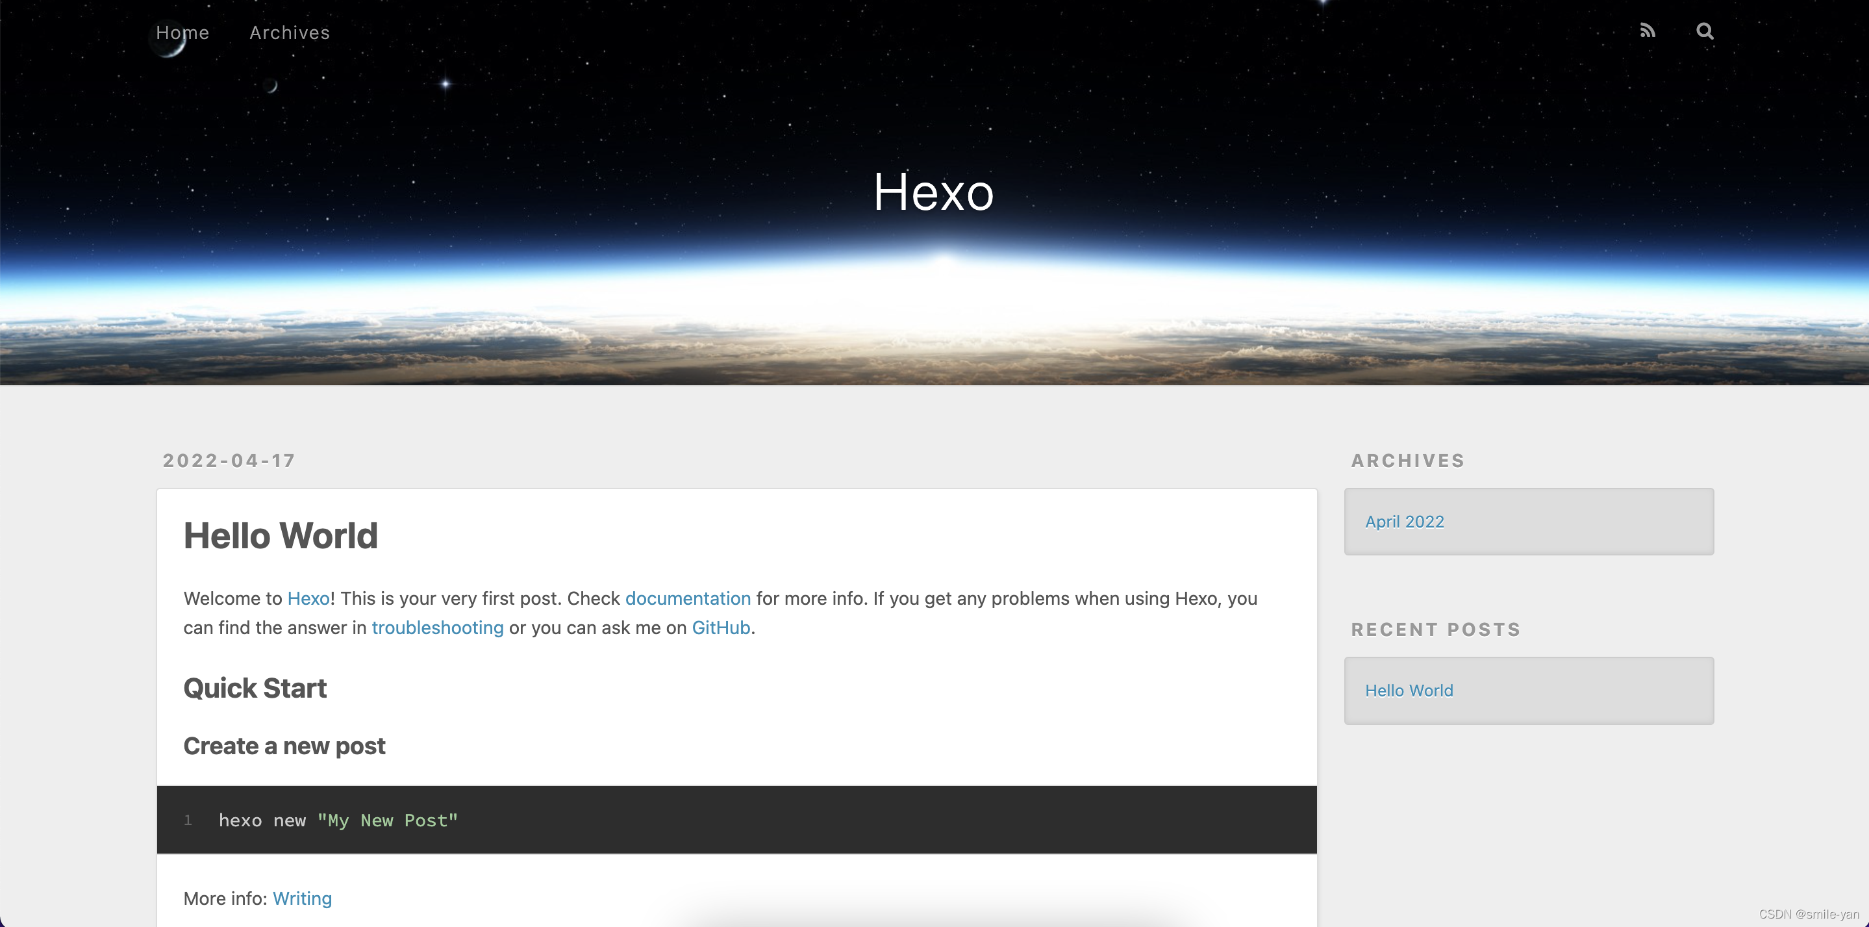Click the search magnifier icon
This screenshot has height=927, width=1869.
(x=1704, y=31)
